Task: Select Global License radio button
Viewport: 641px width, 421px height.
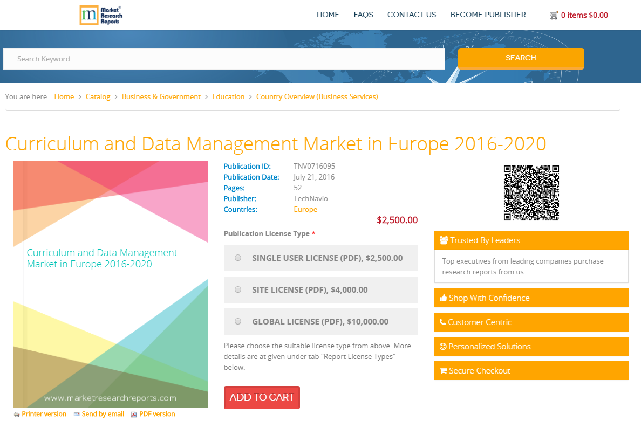Action: [238, 321]
